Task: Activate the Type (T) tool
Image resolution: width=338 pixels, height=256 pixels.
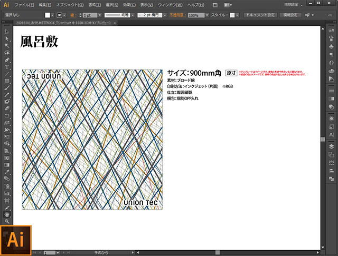Action: coord(7,67)
